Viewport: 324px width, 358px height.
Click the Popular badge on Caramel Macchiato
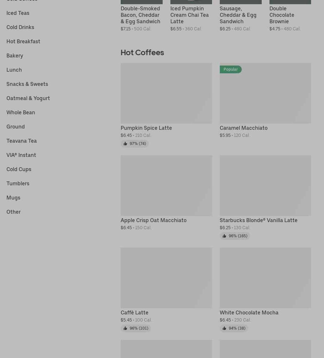pyautogui.click(x=230, y=69)
